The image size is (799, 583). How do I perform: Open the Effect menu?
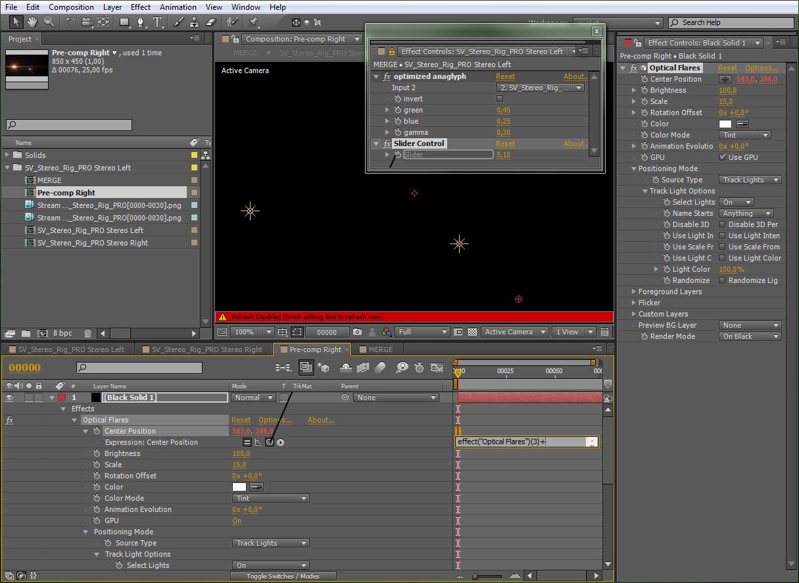coord(141,7)
